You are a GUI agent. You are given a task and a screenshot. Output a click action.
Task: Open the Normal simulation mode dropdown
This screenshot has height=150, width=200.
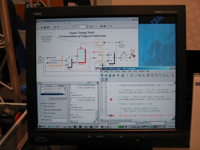coord(81,27)
